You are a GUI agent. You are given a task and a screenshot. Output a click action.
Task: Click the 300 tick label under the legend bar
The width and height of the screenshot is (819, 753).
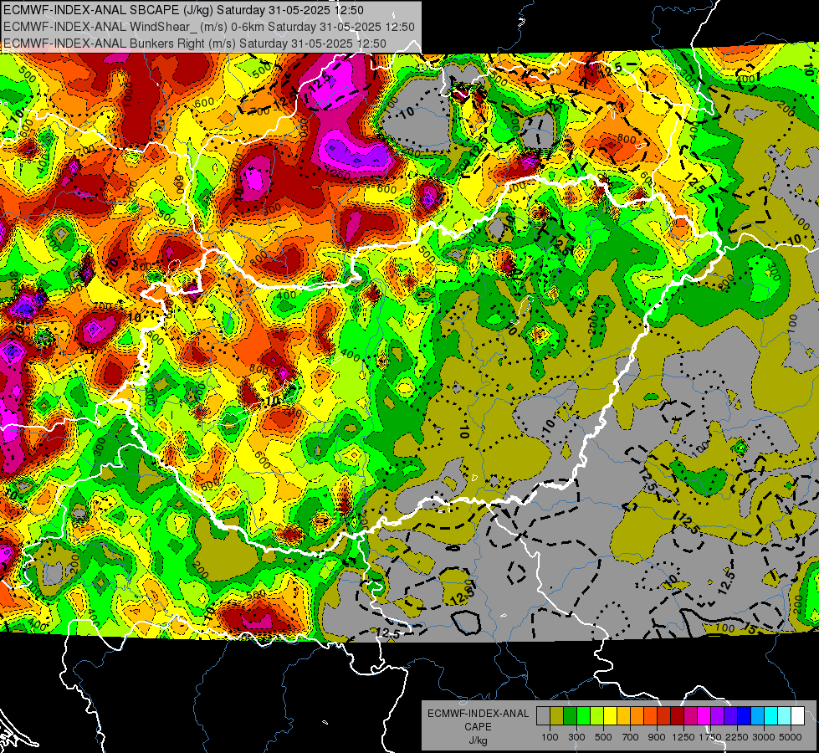(576, 737)
